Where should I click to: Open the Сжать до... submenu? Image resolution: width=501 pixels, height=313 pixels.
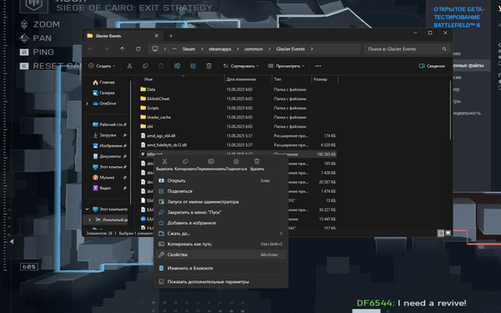[220, 234]
